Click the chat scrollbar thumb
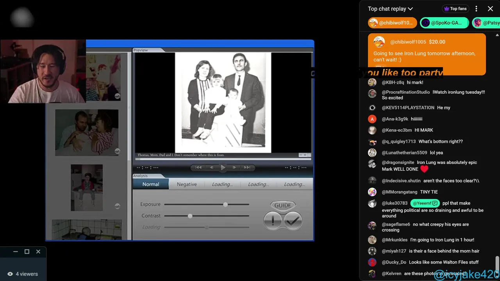This screenshot has width=500, height=281. (497, 265)
